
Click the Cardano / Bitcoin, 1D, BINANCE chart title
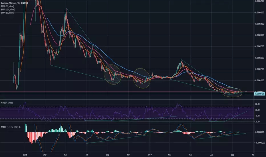15,3
